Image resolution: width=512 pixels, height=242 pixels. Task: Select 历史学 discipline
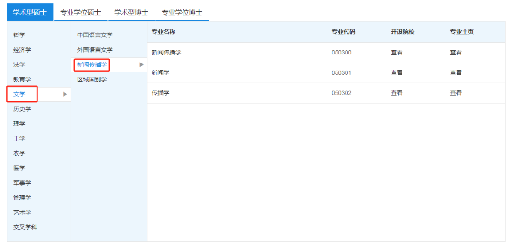[22, 109]
